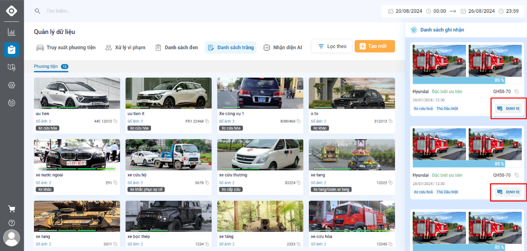Click the start date calendar icon
The image size is (527, 251).
[391, 11]
